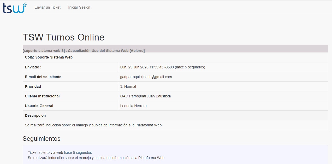Select the requester email gadparroquialjuanb@gmail.com

pos(146,77)
